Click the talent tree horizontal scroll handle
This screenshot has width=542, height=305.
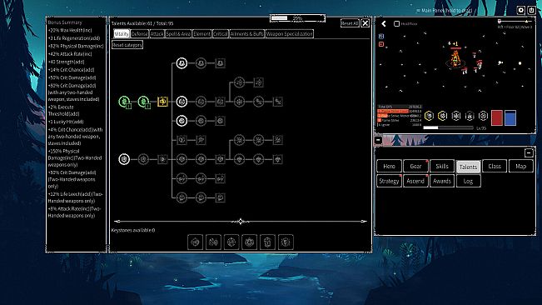pos(241,222)
